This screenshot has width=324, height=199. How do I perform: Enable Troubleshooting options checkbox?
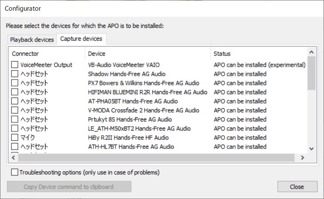15,172
